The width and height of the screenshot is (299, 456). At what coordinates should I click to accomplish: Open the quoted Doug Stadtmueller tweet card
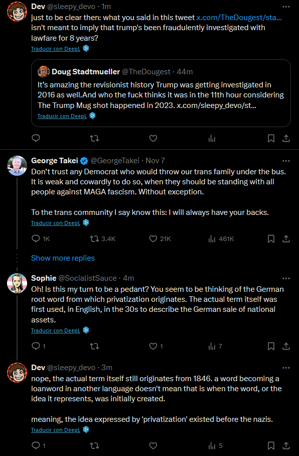click(x=161, y=93)
